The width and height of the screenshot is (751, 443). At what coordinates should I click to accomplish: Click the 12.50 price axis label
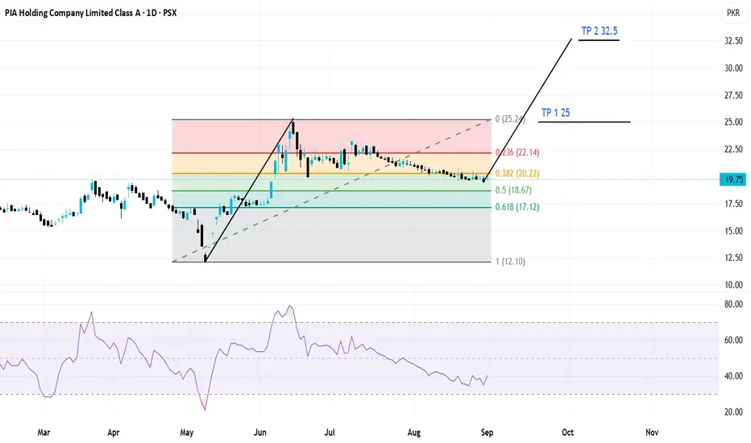[x=733, y=258]
